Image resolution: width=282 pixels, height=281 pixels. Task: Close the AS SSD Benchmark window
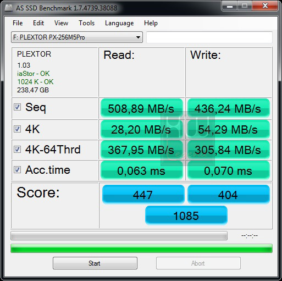click(x=265, y=6)
